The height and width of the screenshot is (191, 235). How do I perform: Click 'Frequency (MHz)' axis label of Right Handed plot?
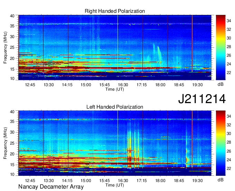pos(5,47)
